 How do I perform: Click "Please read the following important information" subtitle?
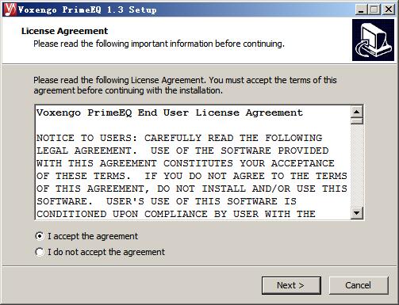(x=159, y=44)
